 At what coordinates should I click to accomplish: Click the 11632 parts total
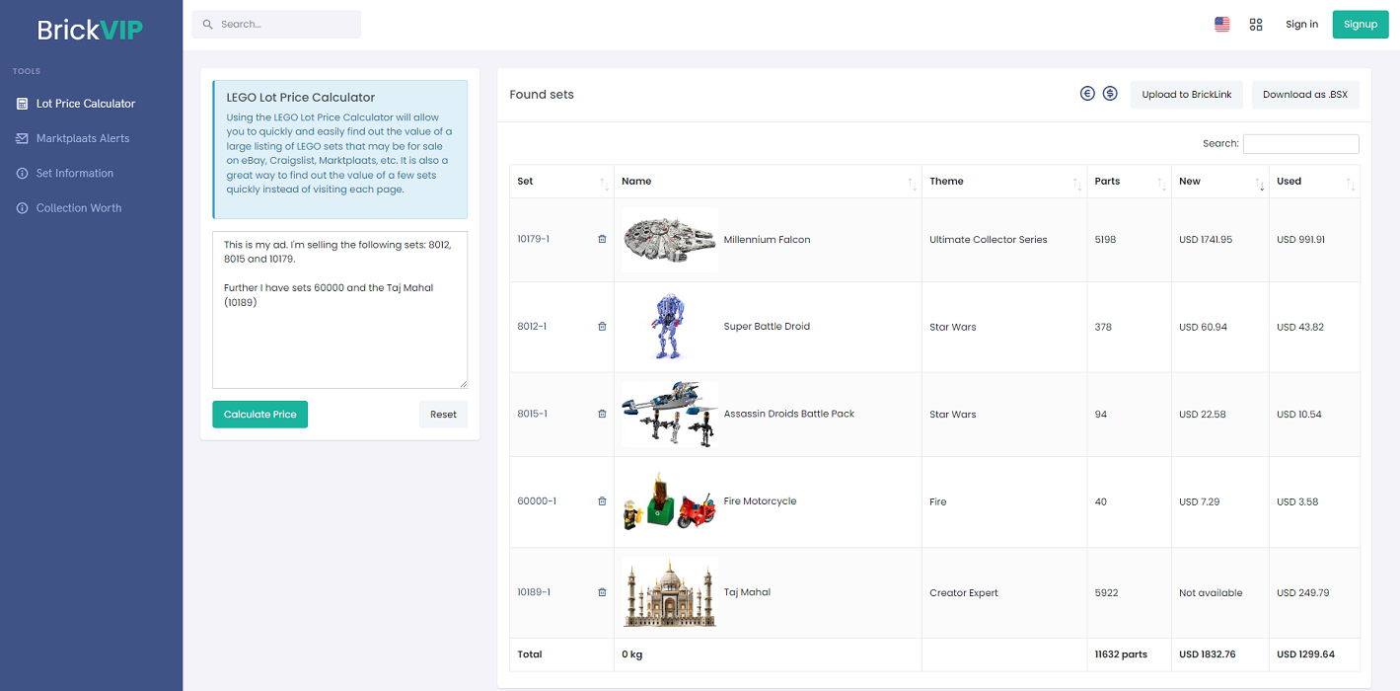(1121, 654)
